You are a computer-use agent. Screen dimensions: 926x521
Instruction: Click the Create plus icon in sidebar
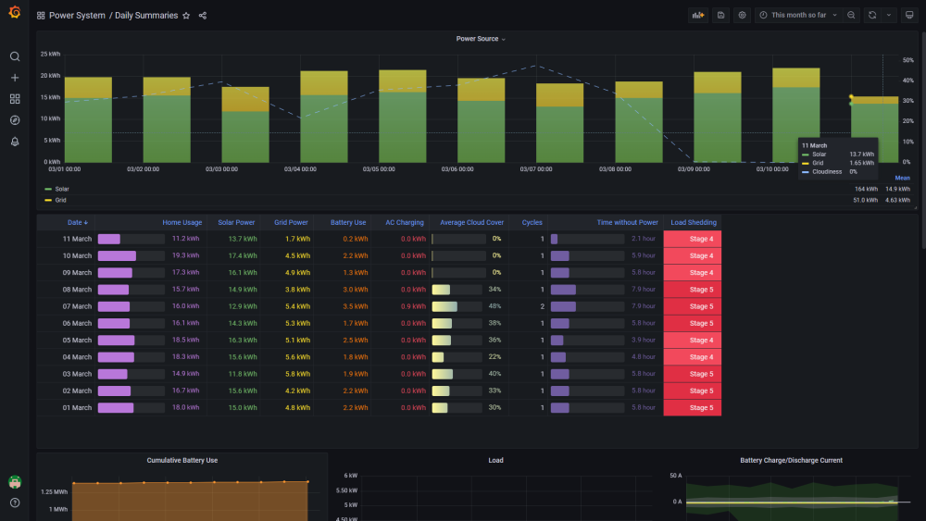(x=15, y=78)
